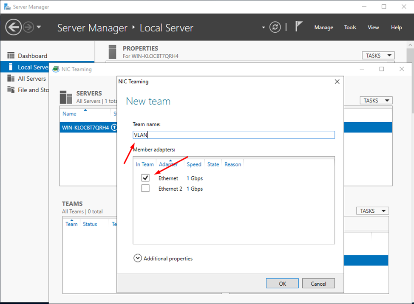Click the back navigation arrow
The image size is (414, 304).
point(13,27)
